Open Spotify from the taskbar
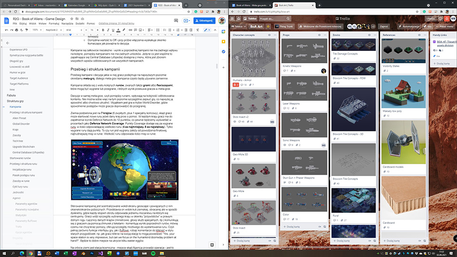The height and width of the screenshot is (257, 457). [153, 254]
